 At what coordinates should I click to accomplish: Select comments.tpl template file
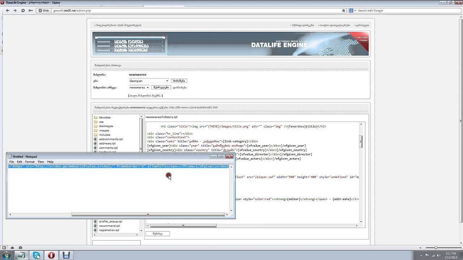tap(108, 148)
